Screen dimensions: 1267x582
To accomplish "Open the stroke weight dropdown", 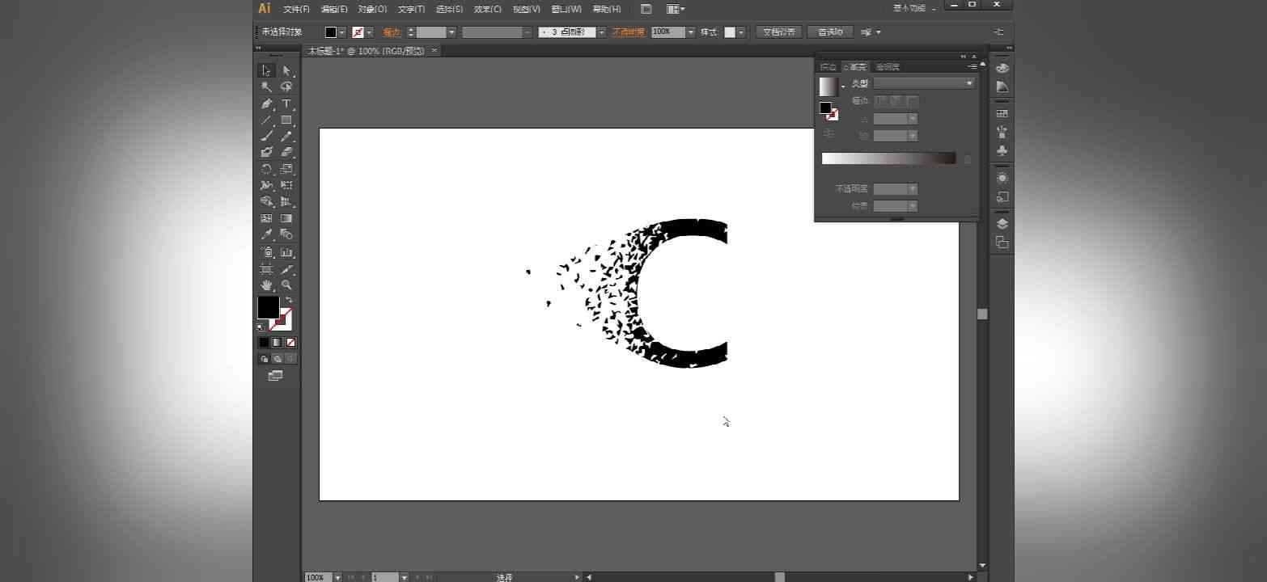I will pos(451,32).
